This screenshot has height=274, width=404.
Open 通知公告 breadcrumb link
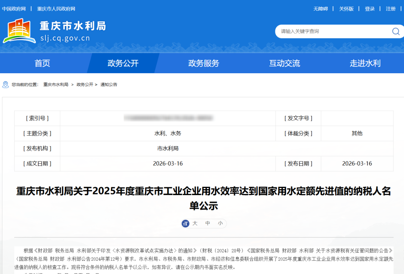tap(109, 84)
